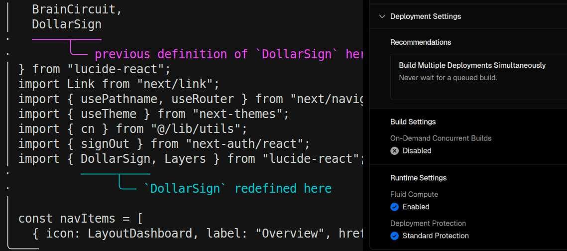This screenshot has width=567, height=251.
Task: Click the Fluid Compute Enabled checkmark icon
Action: coord(395,207)
